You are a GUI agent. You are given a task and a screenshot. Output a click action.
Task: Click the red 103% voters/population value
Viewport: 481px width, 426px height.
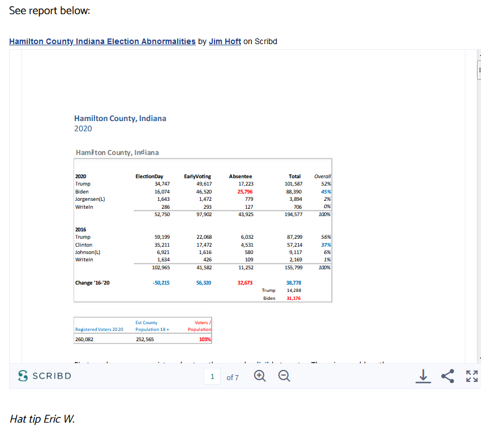205,339
